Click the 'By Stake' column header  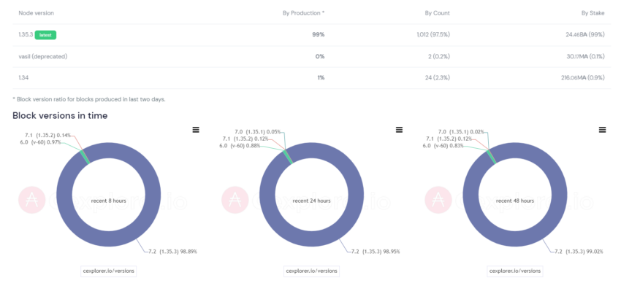pyautogui.click(x=593, y=13)
